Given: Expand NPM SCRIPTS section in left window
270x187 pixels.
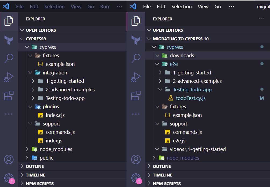Looking at the screenshot, I should (x=39, y=184).
